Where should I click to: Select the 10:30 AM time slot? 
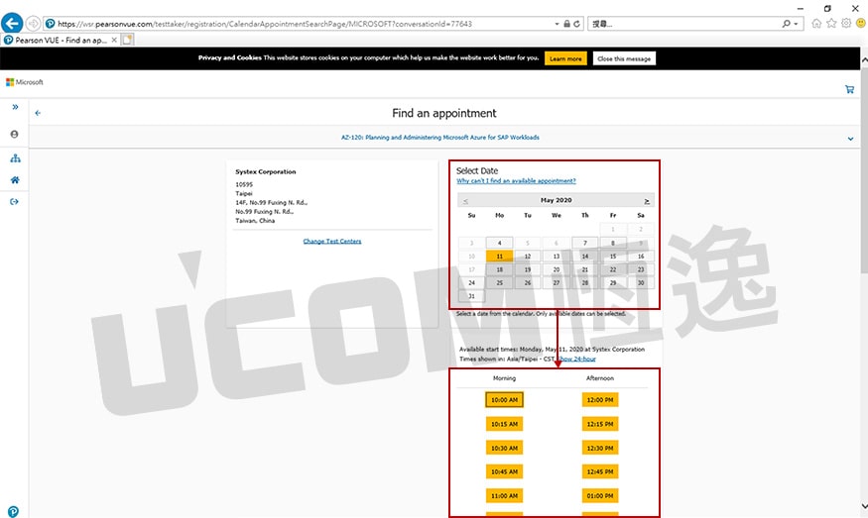(504, 448)
